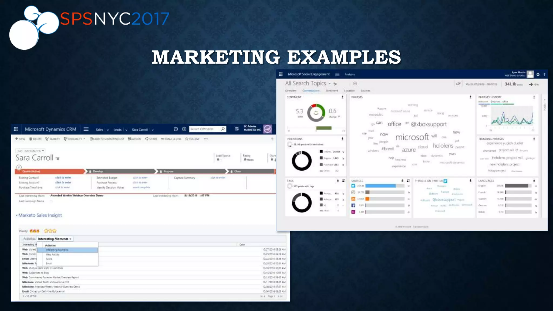The image size is (553, 311).
Task: Expand the Leads dropdown chevron in CRM nav
Action: point(126,130)
